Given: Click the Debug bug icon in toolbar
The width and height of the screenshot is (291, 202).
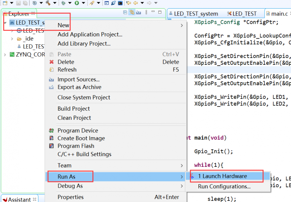Looking at the screenshot, I should (63, 3).
